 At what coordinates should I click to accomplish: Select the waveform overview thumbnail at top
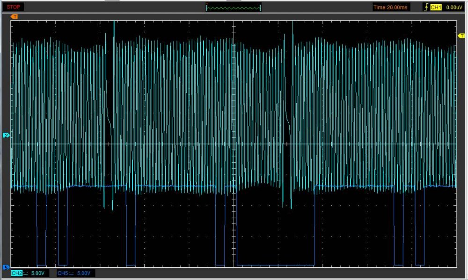coord(234,7)
